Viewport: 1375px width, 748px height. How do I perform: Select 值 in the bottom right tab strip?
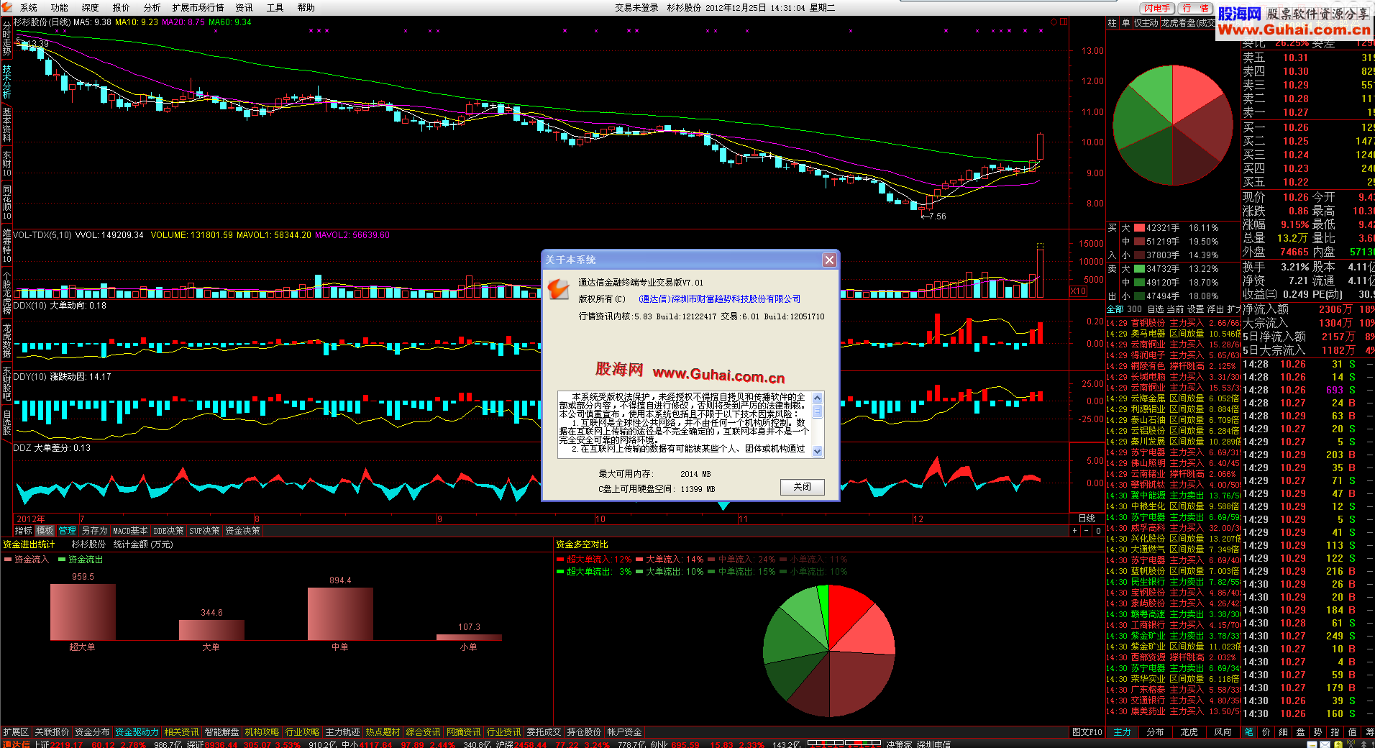tap(1352, 731)
